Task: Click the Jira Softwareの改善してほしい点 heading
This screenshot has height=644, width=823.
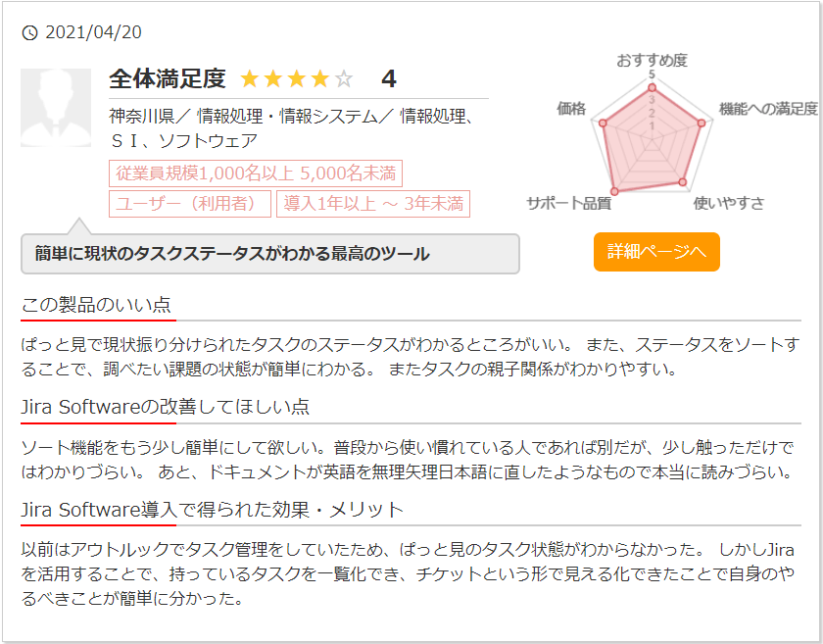Action: 166,406
